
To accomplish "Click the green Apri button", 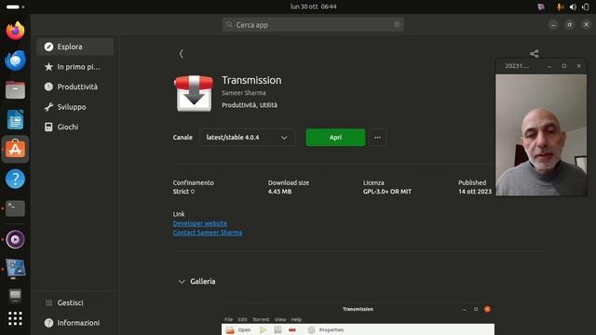I will (335, 138).
